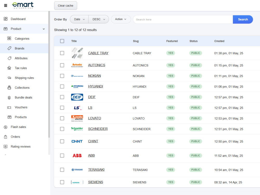The image size is (260, 195).
Task: Navigate to Bundle deals
Action: (24, 97)
